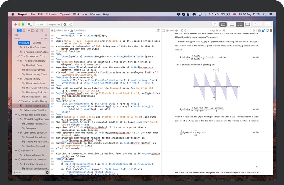Switch to editor-only layout

point(232,24)
